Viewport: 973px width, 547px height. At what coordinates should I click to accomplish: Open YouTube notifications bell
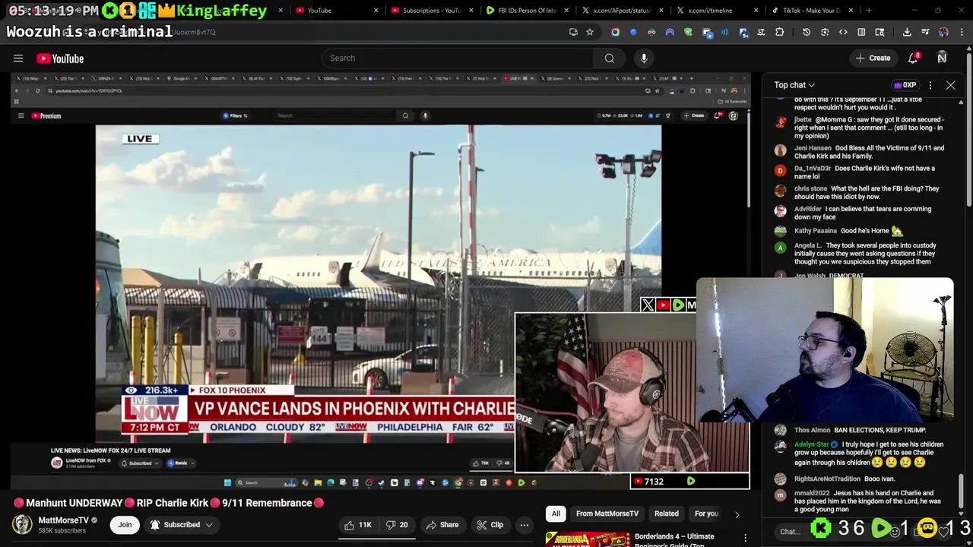(x=914, y=58)
